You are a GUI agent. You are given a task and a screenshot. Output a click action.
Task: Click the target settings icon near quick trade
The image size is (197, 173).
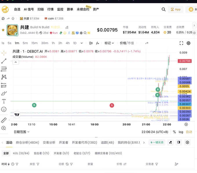[x=187, y=143]
